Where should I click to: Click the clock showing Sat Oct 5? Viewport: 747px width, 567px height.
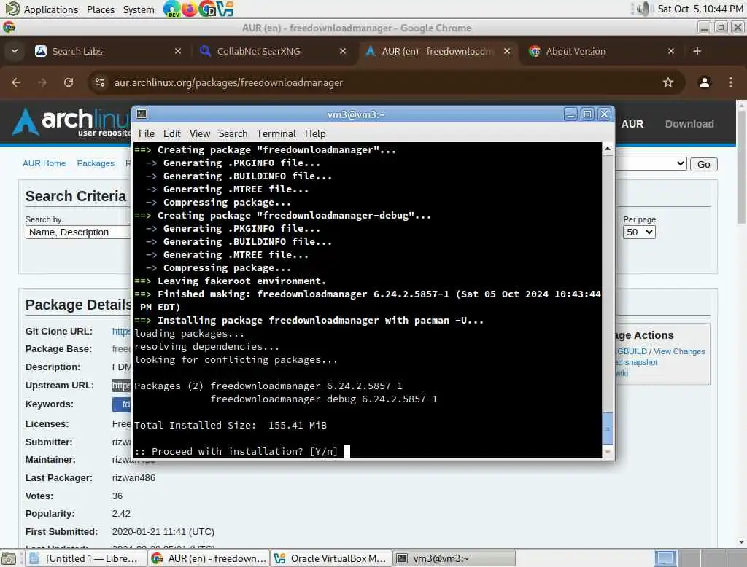(700, 9)
